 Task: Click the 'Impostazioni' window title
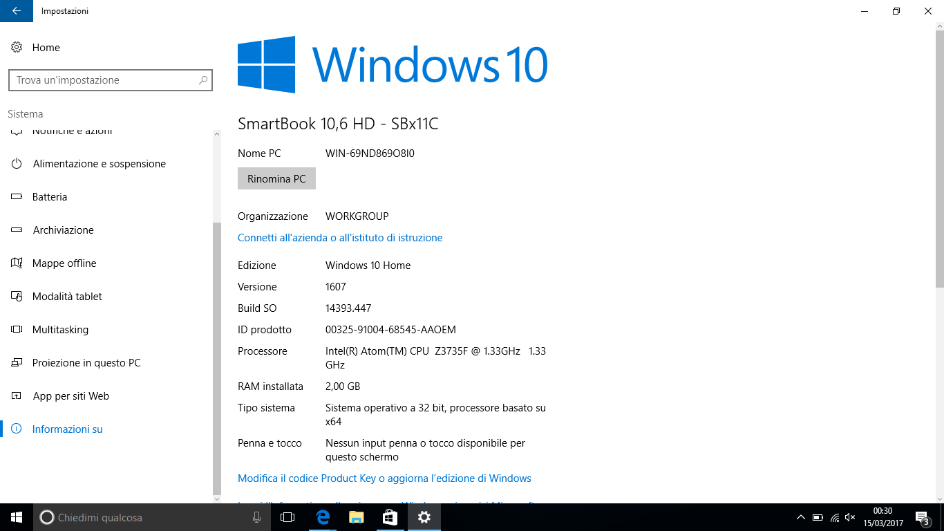point(65,11)
